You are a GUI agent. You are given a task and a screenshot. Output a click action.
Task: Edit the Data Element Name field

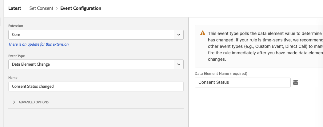tap(243, 83)
